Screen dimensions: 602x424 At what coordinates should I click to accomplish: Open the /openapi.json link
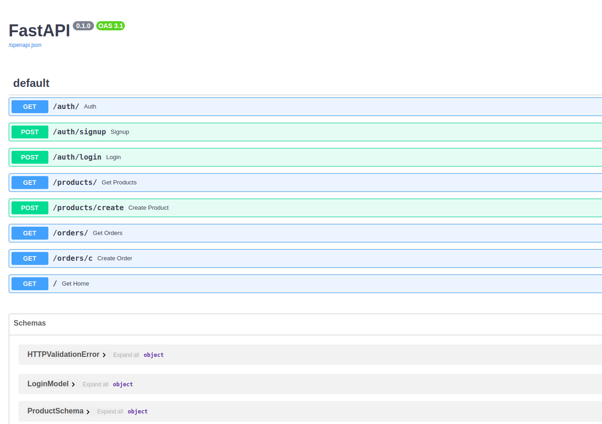[25, 45]
